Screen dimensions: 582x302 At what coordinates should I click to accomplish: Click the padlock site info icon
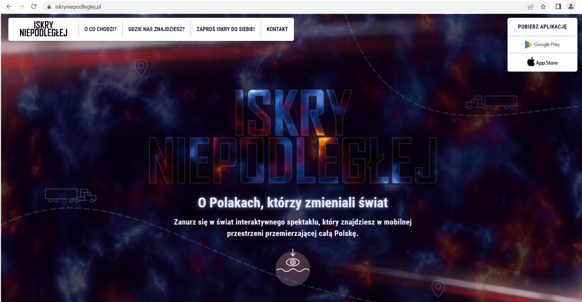(49, 7)
